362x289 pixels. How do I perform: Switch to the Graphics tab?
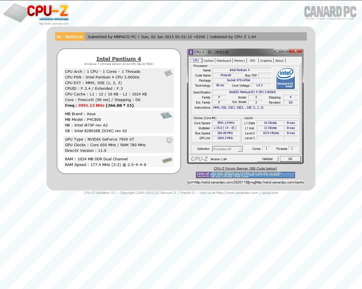(x=266, y=61)
